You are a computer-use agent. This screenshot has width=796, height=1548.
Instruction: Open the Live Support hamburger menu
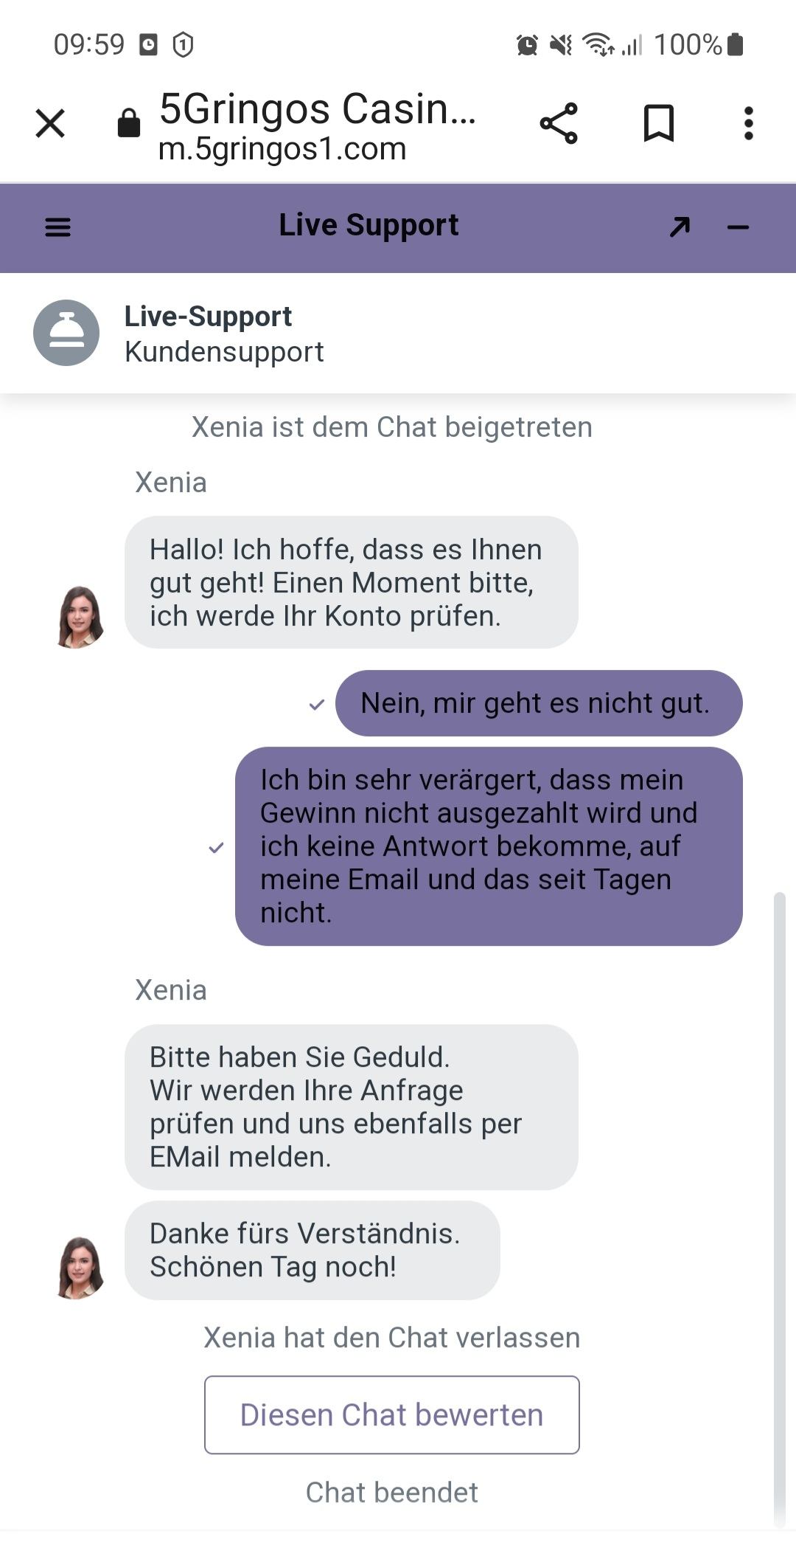pyautogui.click(x=58, y=227)
